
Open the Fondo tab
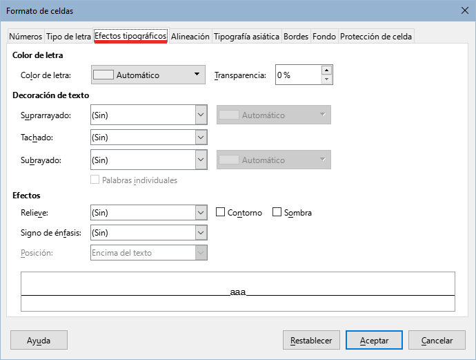click(x=324, y=37)
